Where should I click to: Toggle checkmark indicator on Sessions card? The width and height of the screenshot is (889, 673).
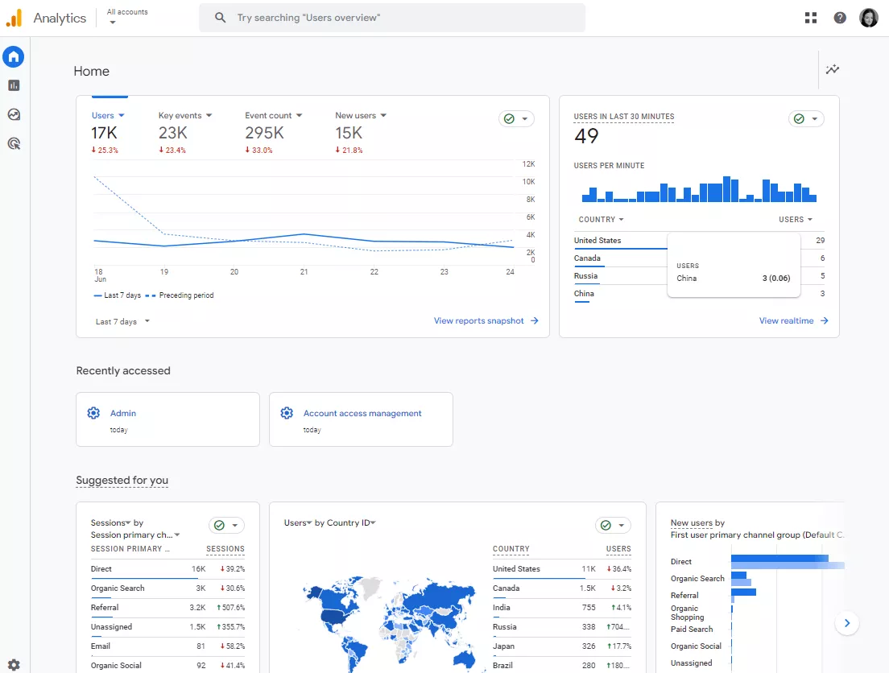click(227, 525)
